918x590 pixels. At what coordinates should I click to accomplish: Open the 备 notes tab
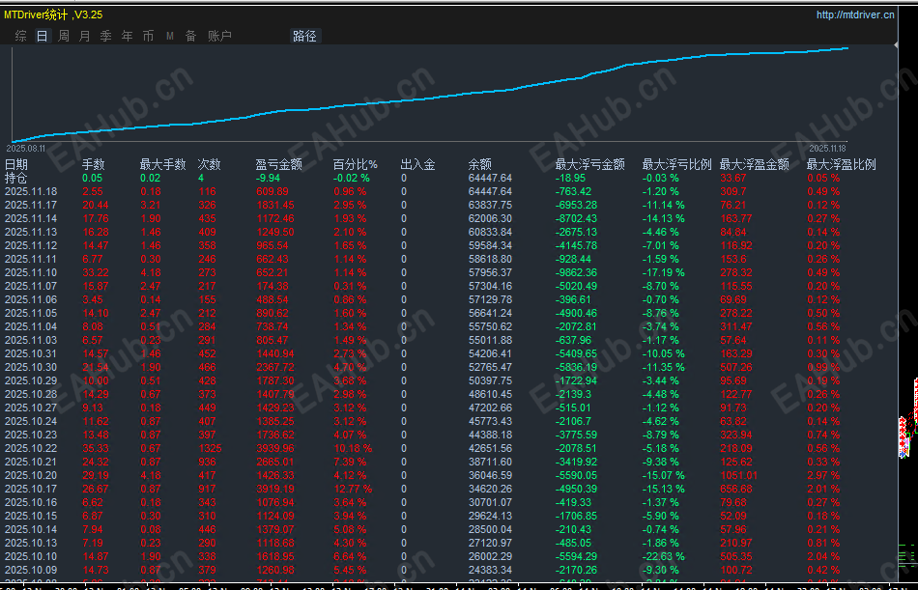point(191,37)
